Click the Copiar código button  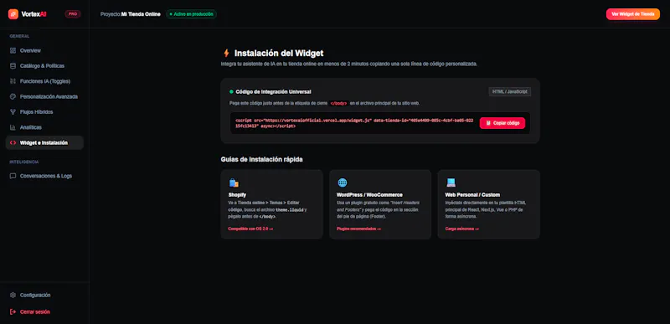[502, 123]
